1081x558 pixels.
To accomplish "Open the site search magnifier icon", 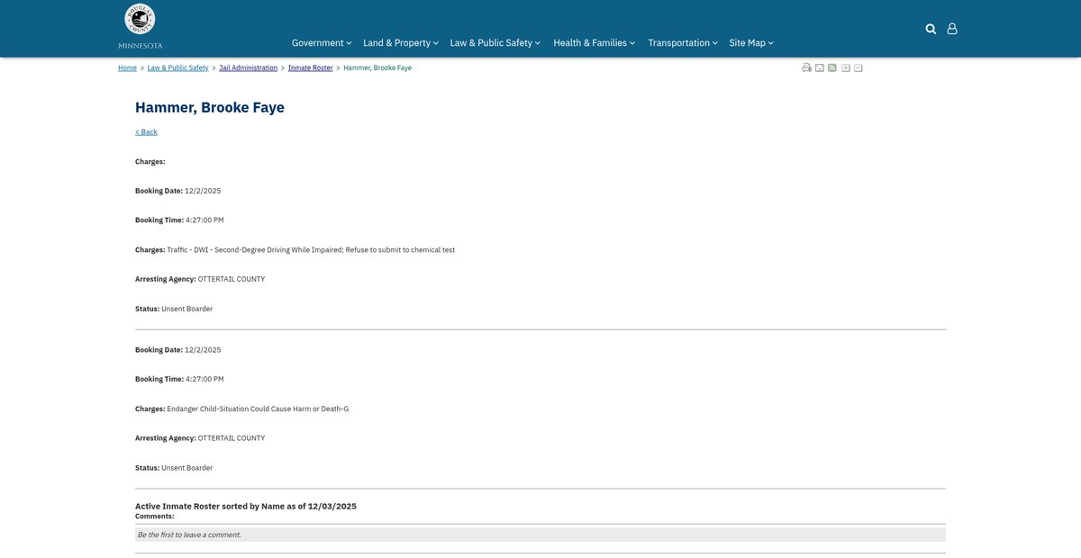I will tap(931, 29).
